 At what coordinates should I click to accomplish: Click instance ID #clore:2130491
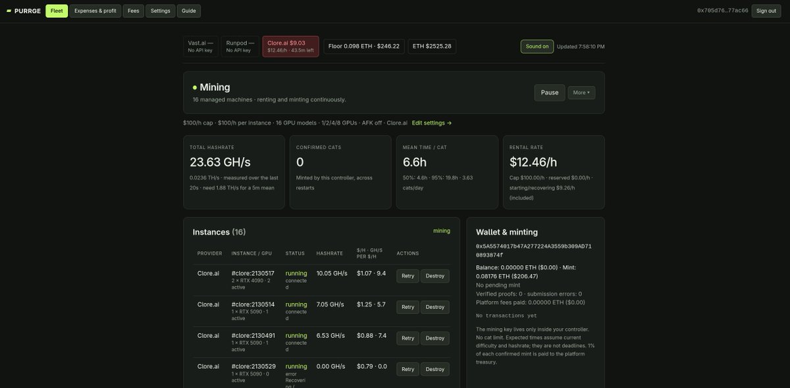[x=253, y=335]
